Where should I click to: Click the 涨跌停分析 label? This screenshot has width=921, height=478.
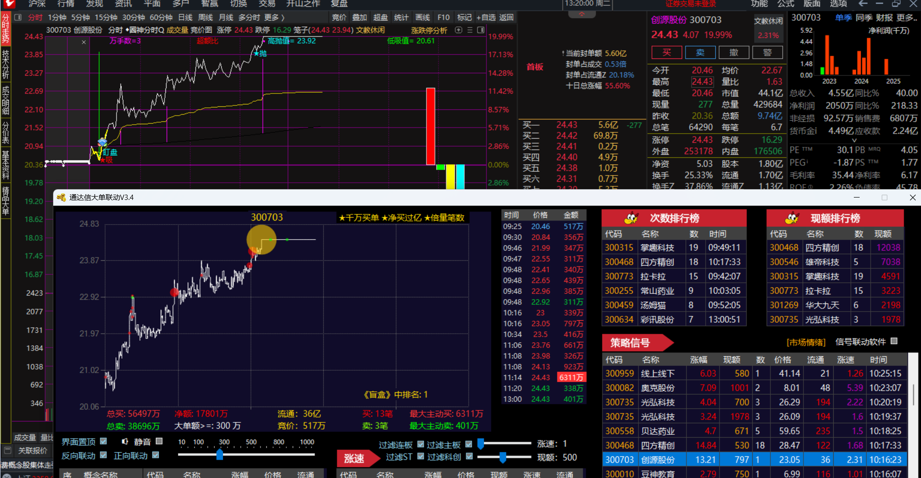click(x=429, y=30)
